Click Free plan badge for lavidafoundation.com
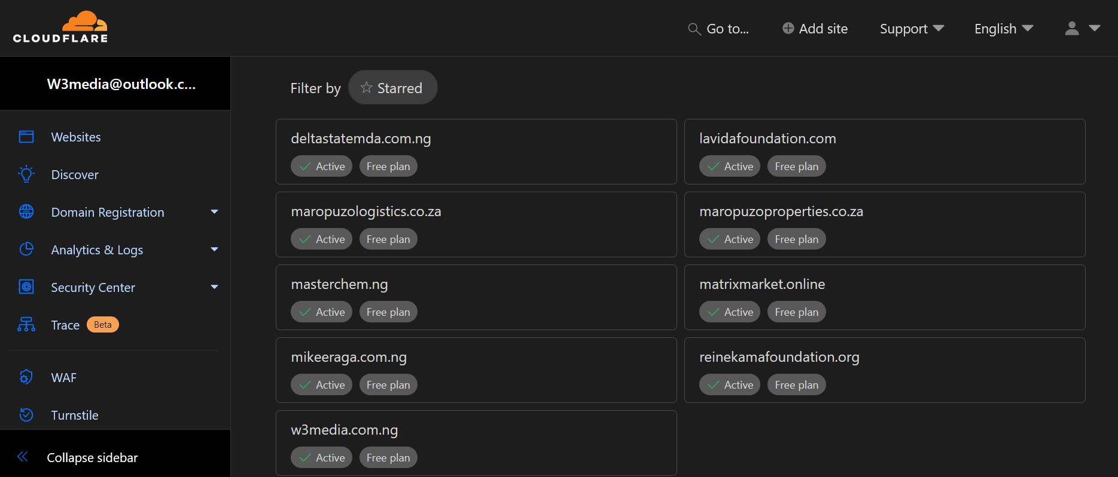Image resolution: width=1118 pixels, height=477 pixels. (x=796, y=166)
